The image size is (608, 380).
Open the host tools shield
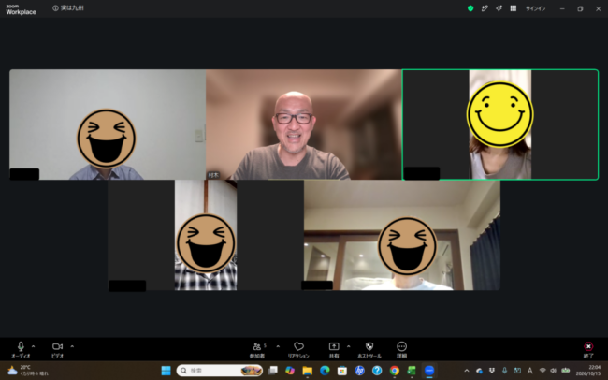(369, 350)
